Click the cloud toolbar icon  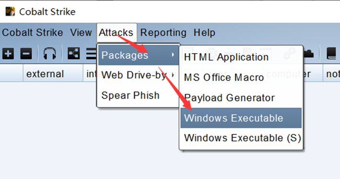tap(308, 54)
